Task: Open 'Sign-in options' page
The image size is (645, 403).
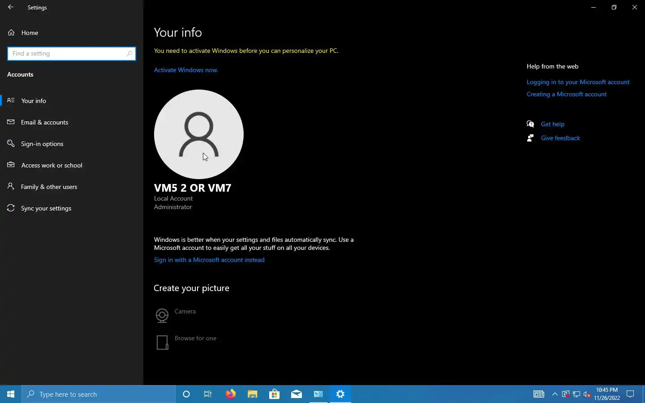Action: point(72,144)
